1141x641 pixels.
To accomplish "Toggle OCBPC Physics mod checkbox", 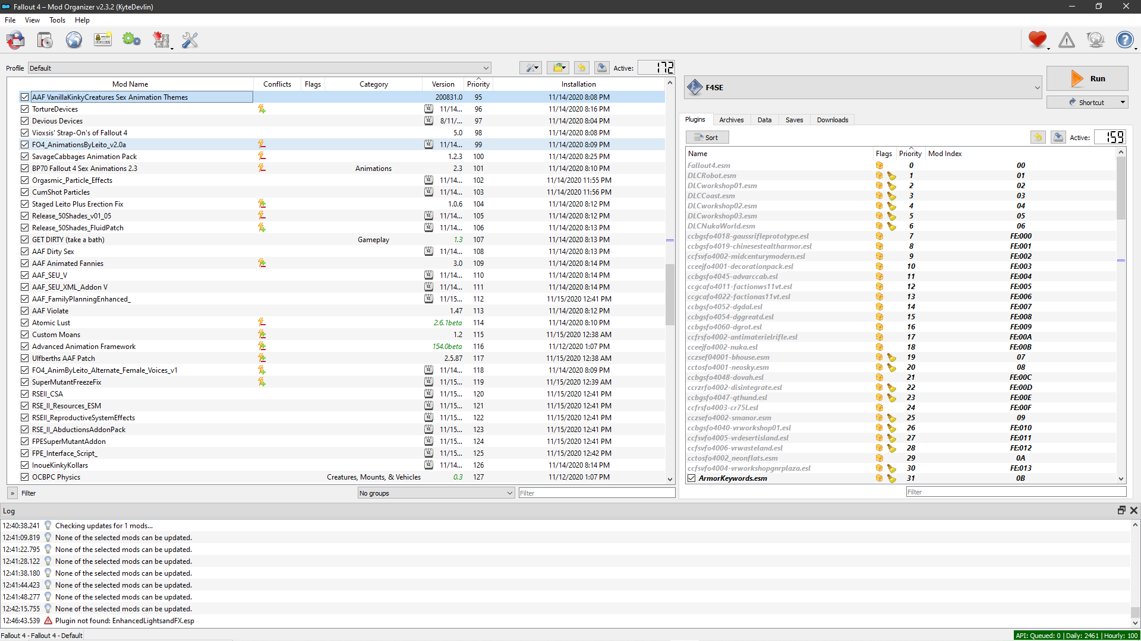I will (x=24, y=477).
